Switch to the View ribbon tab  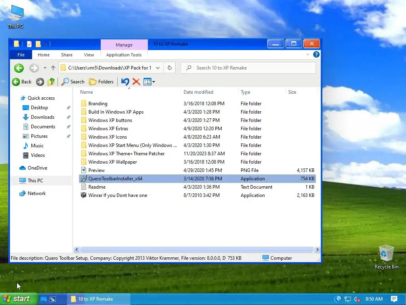[x=89, y=55]
